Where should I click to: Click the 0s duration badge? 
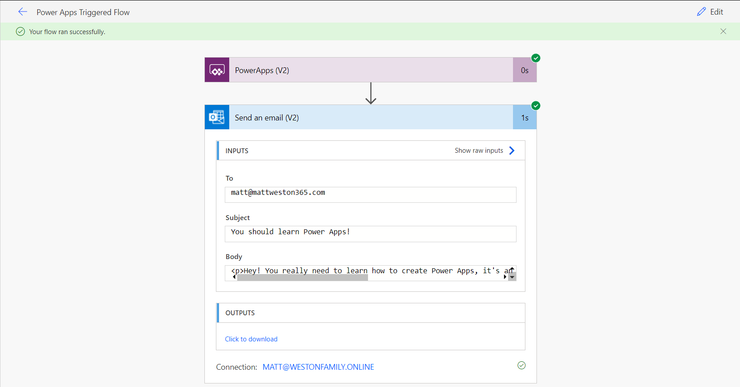(x=525, y=70)
